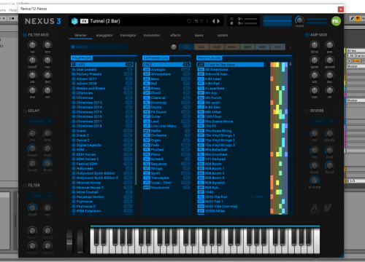
Task: Enable the DELAY section power toggle
Action: (25, 111)
